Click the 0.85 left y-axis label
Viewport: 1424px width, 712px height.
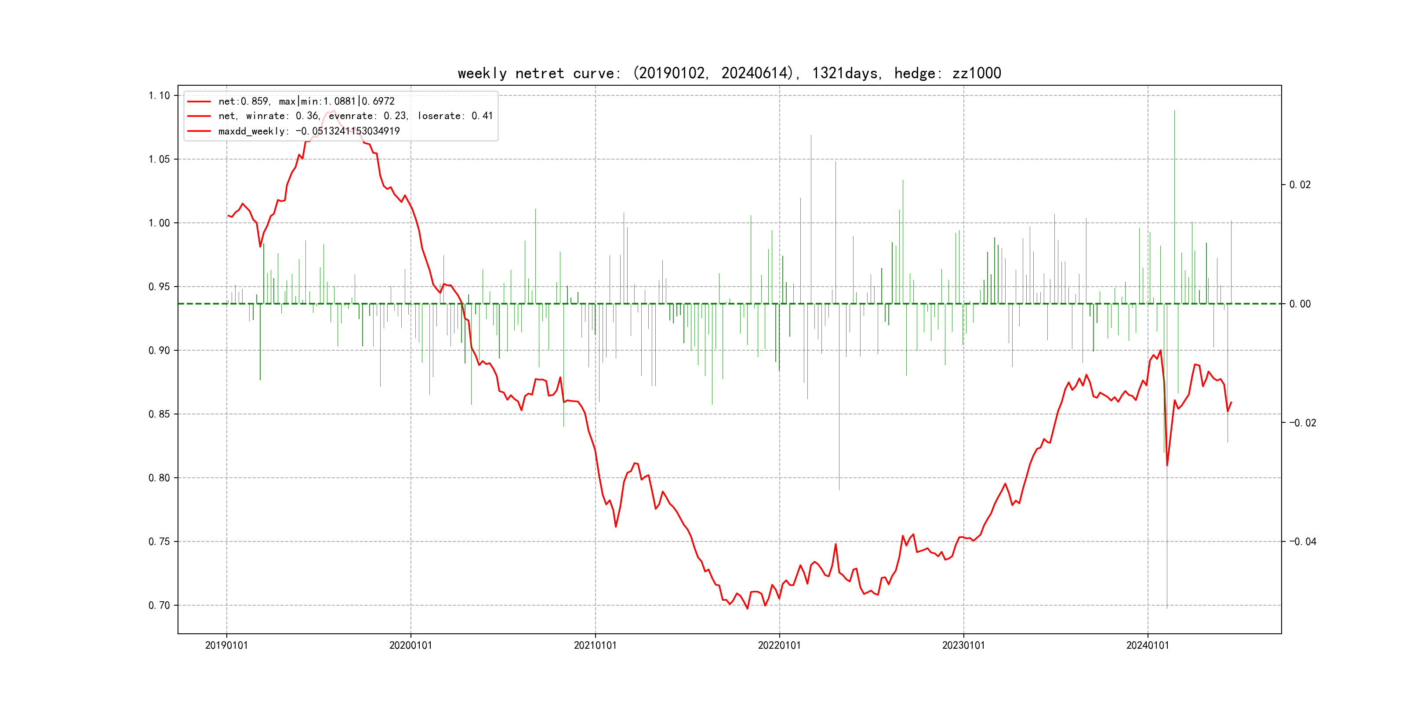click(159, 414)
